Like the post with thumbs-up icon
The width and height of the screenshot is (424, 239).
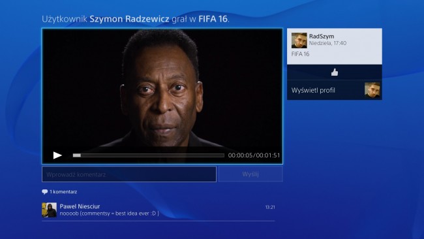pyautogui.click(x=335, y=72)
